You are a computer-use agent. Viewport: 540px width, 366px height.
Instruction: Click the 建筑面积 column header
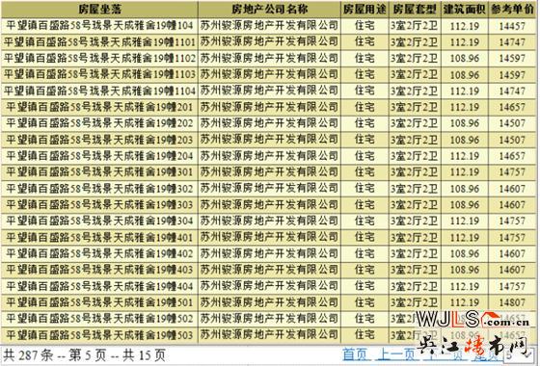point(465,10)
